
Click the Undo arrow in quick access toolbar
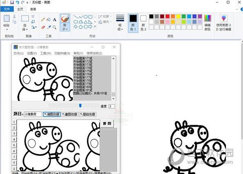17,2
